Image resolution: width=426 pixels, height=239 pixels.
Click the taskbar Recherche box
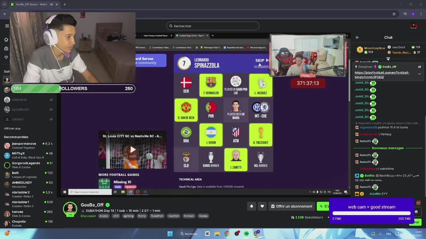pyautogui.click(x=189, y=234)
